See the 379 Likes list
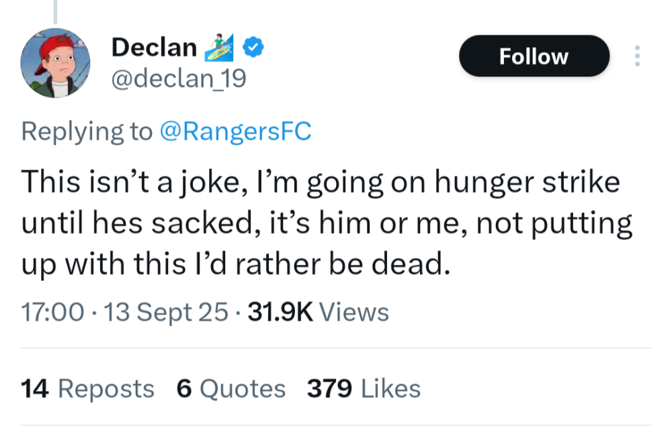672x434 pixels. [364, 388]
